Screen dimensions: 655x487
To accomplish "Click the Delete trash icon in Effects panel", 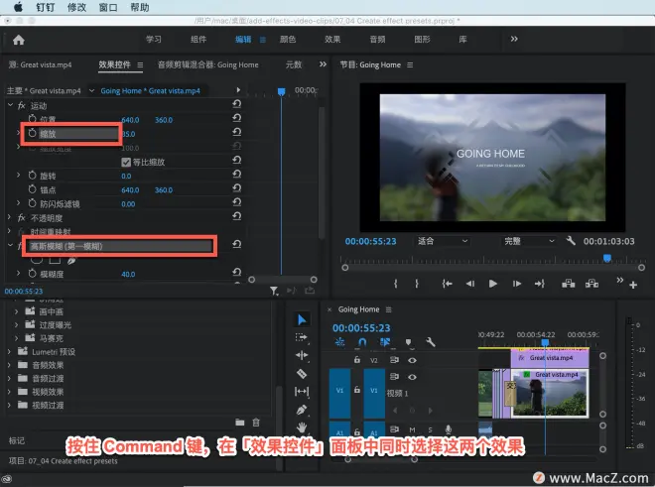I will click(x=256, y=423).
